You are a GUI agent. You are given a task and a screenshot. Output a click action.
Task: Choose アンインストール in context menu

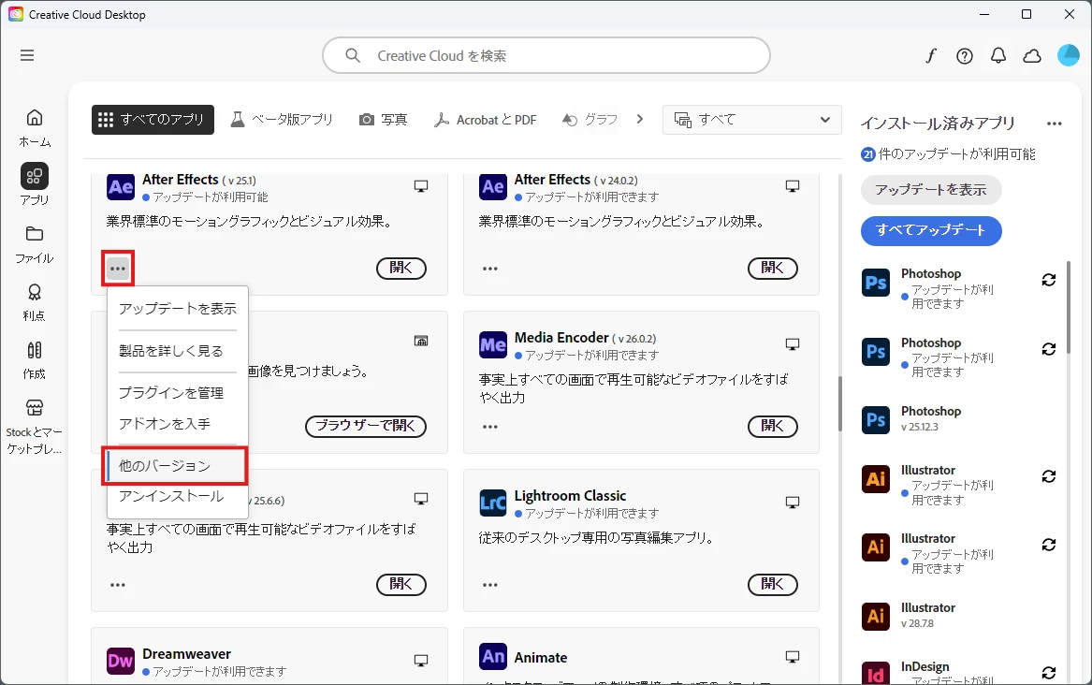(x=178, y=496)
